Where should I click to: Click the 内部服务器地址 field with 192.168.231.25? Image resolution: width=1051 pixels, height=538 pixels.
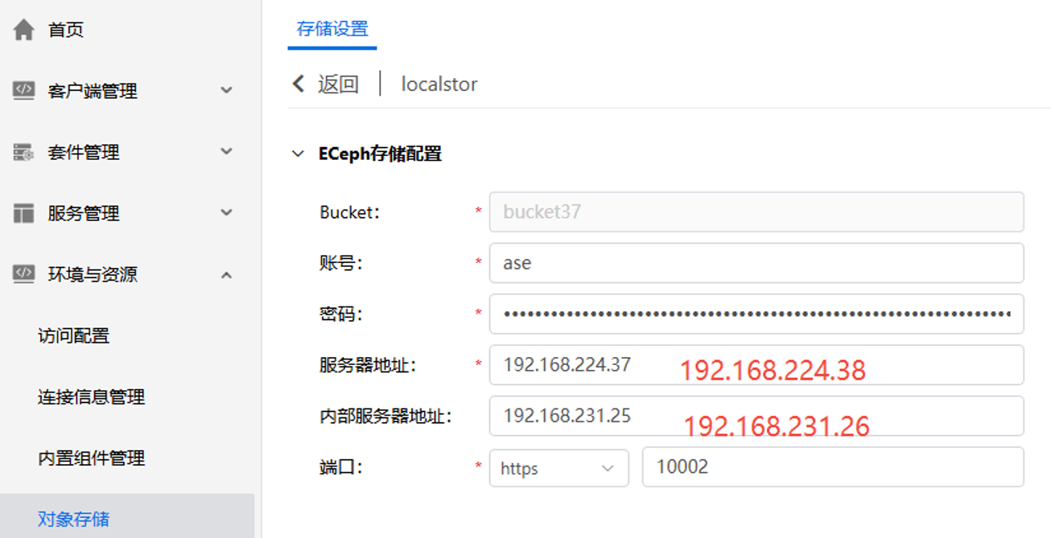pyautogui.click(x=756, y=416)
